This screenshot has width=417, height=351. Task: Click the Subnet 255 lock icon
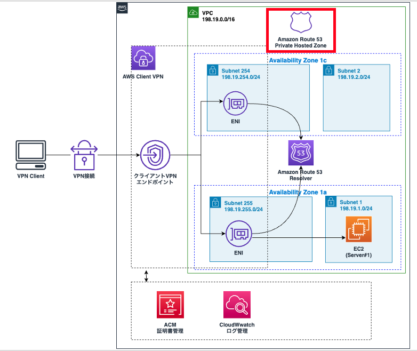(x=215, y=203)
